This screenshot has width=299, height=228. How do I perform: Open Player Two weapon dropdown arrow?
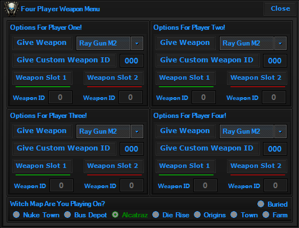[280, 43]
